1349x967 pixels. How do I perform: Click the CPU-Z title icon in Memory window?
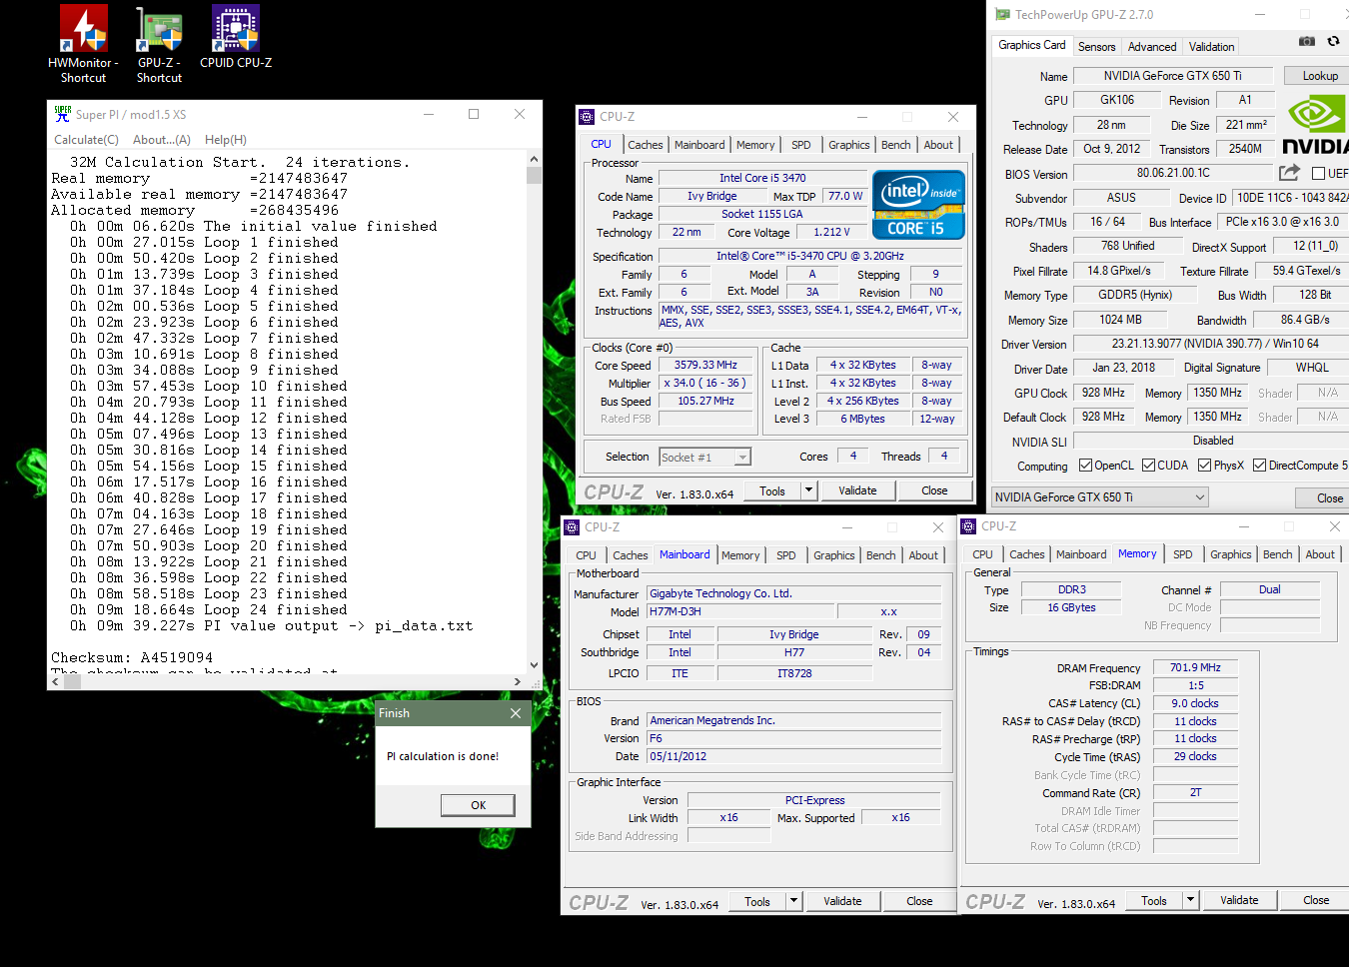(x=968, y=526)
